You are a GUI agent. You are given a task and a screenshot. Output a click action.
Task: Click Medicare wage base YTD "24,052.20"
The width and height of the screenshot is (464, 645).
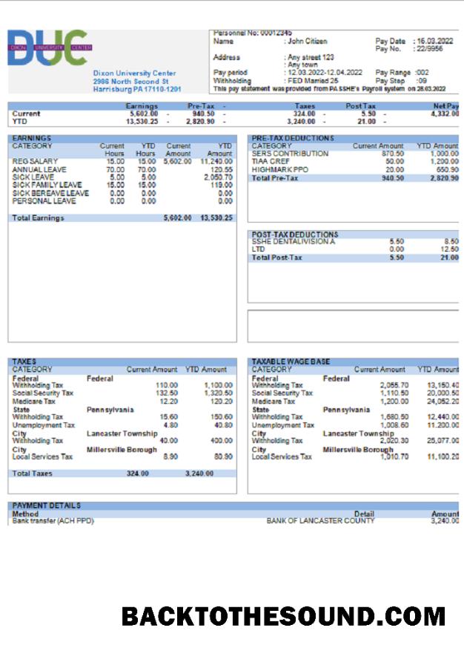point(443,402)
